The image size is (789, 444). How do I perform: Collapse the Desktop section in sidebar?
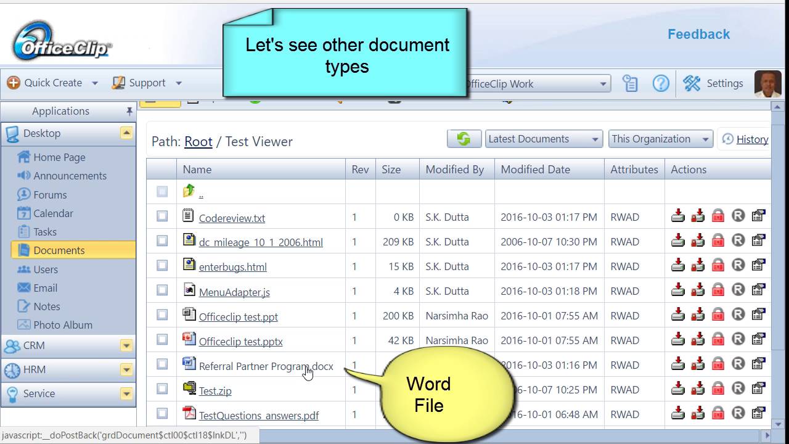coord(126,133)
